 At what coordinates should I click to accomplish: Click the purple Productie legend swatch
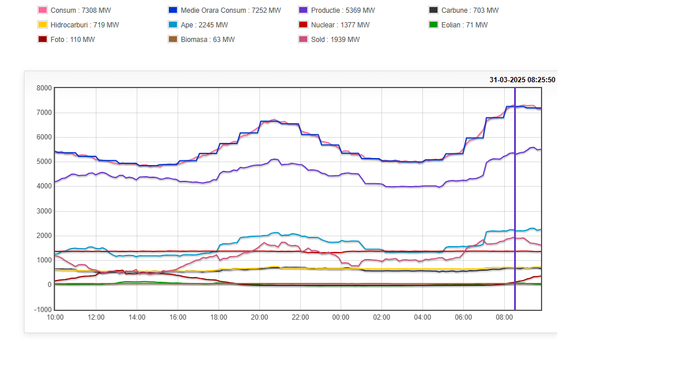pyautogui.click(x=303, y=10)
